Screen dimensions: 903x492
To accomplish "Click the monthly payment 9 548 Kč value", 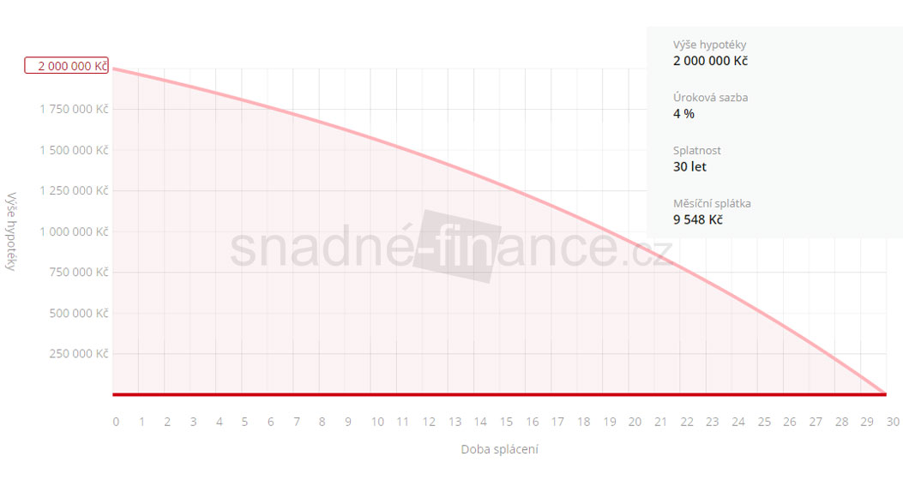I will (698, 220).
